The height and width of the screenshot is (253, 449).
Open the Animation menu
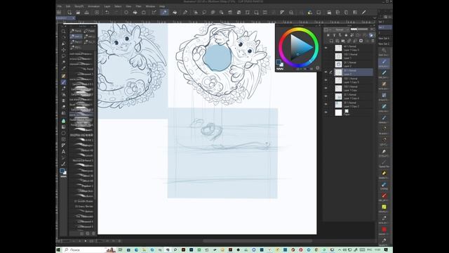click(93, 6)
